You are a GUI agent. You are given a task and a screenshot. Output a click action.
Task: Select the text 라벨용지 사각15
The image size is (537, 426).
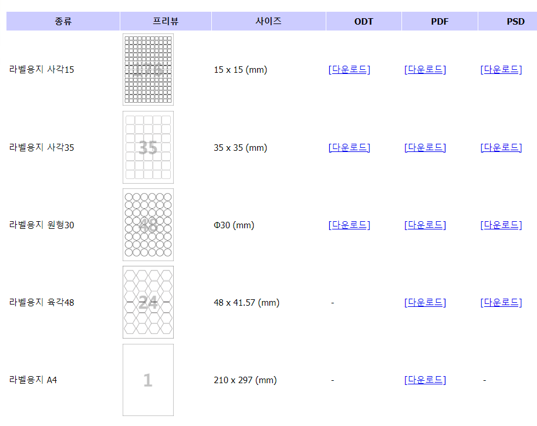click(x=42, y=69)
